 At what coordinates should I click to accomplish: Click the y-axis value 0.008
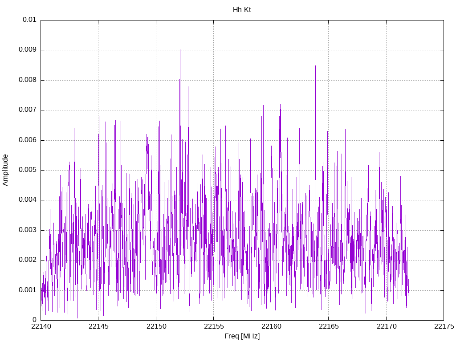(28, 80)
